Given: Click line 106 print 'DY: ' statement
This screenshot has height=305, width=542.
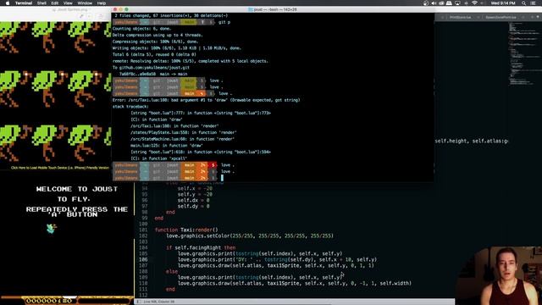Looking at the screenshot, I should [277, 259].
